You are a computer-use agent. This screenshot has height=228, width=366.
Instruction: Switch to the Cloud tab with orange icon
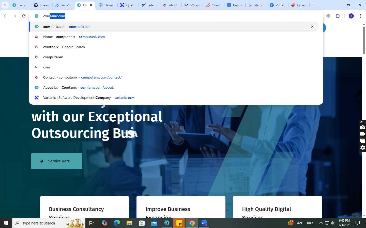(213, 5)
